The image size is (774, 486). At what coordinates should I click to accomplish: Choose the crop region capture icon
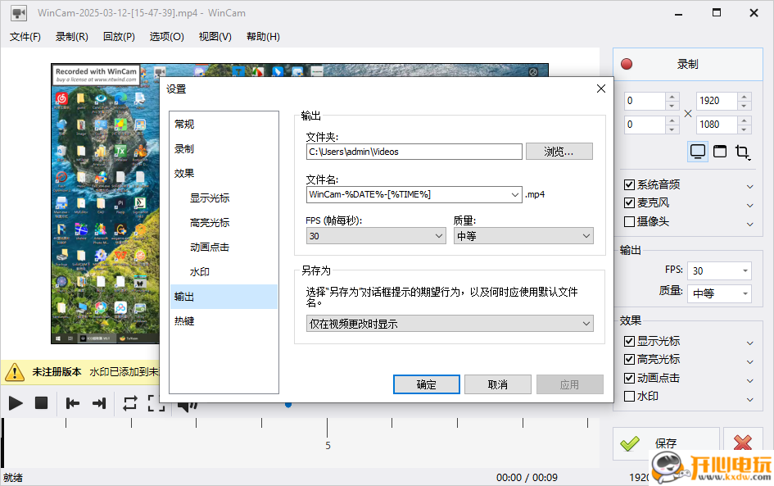coord(743,152)
